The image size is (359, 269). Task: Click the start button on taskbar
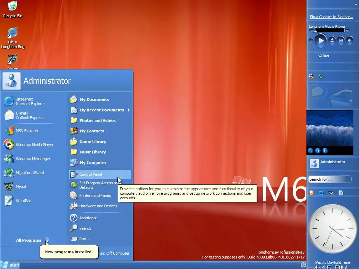10,265
